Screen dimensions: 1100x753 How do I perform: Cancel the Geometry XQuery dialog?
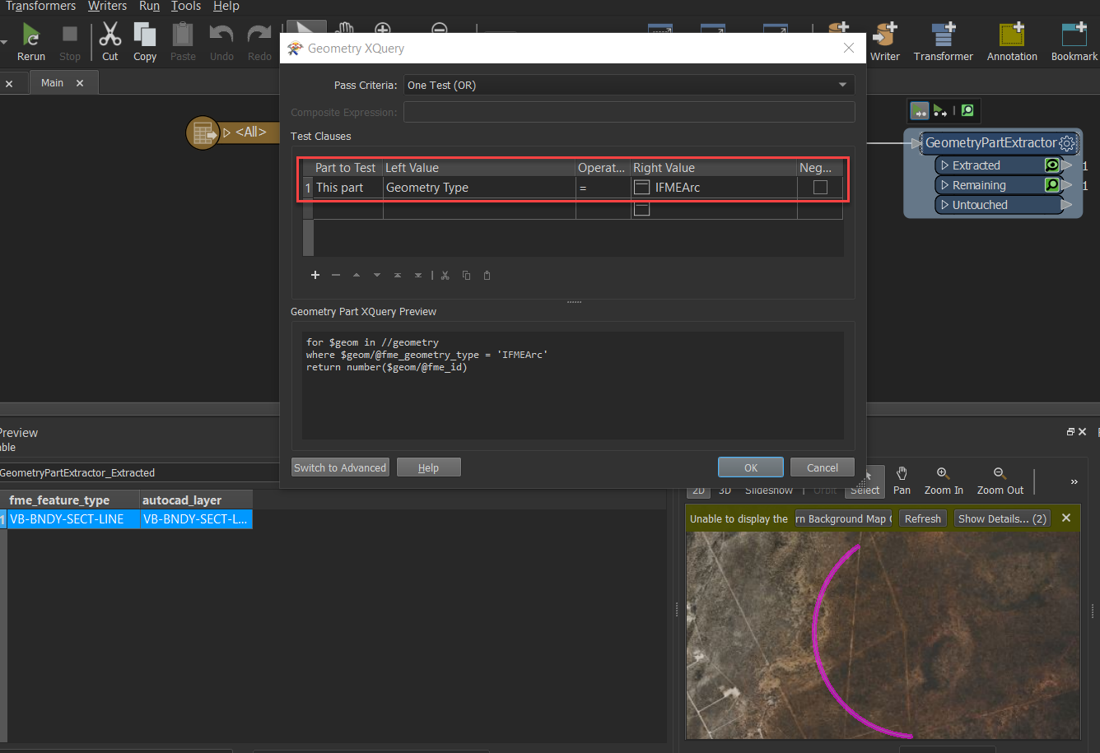click(823, 467)
